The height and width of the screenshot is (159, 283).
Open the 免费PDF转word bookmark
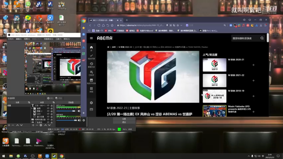tap(145, 31)
